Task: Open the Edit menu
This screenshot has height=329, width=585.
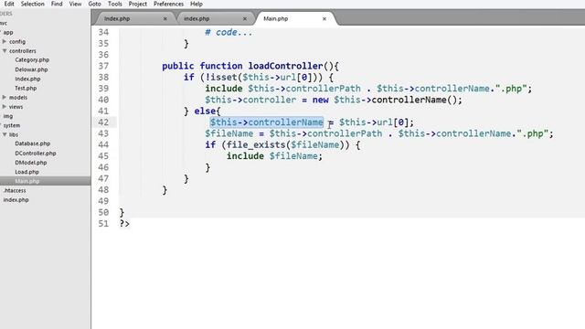Action: tap(9, 4)
